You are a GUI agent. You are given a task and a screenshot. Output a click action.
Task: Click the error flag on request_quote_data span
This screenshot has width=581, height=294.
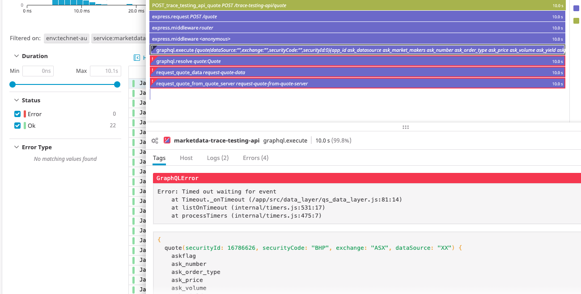click(x=153, y=70)
